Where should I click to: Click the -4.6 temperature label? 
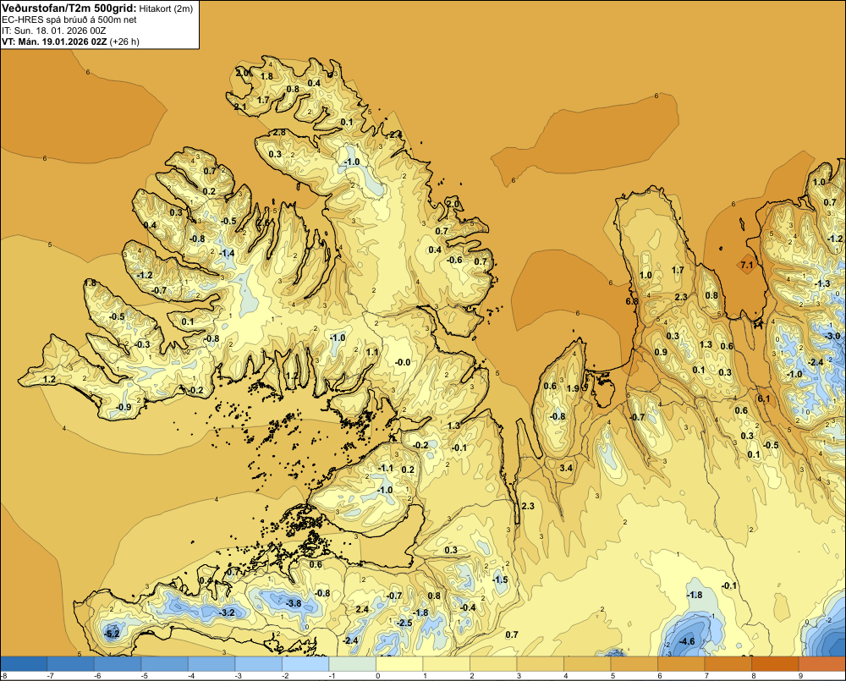pos(687,641)
